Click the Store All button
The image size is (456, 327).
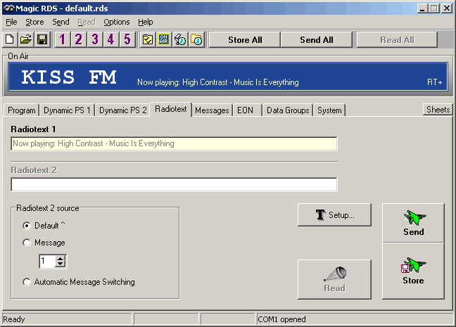pos(245,40)
